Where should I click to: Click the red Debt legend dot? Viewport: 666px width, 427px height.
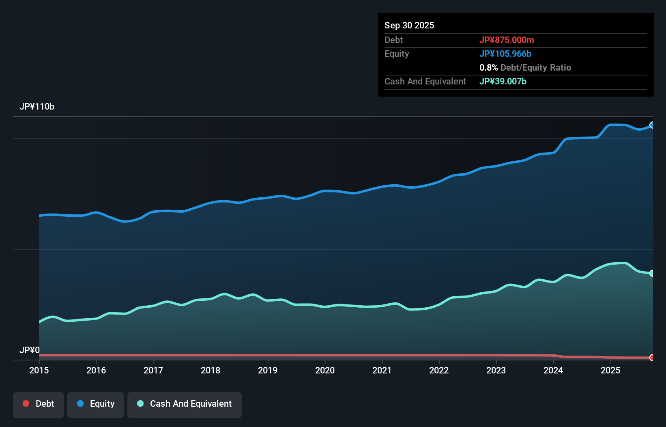(x=26, y=403)
